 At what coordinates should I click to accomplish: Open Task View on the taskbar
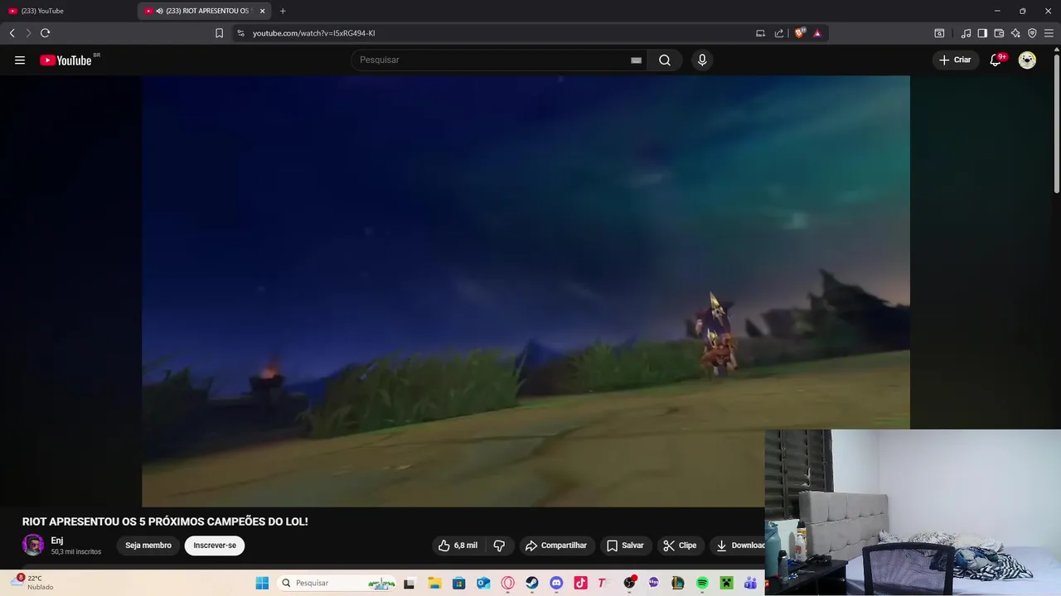pyautogui.click(x=409, y=583)
